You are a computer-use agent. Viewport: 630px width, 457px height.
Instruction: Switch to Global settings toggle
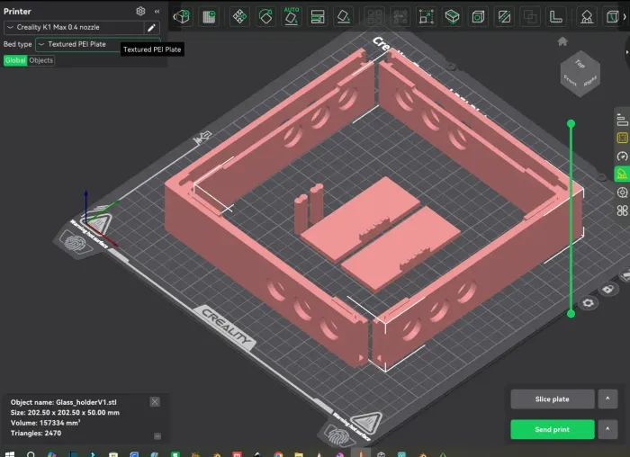point(15,60)
